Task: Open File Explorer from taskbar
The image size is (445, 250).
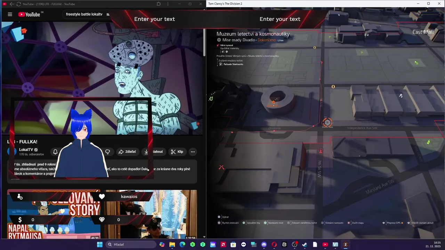Action: [172, 244]
